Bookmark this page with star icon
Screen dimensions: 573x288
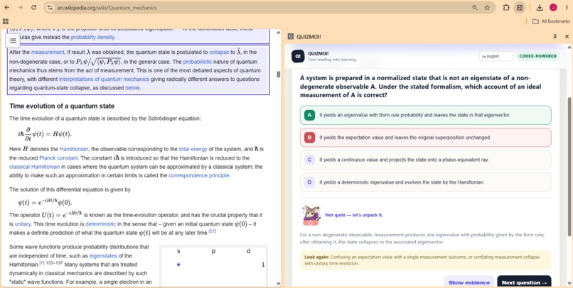[x=487, y=7]
